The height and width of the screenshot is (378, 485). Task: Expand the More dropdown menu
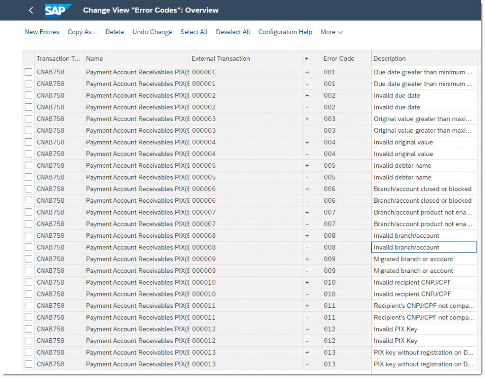pyautogui.click(x=332, y=32)
